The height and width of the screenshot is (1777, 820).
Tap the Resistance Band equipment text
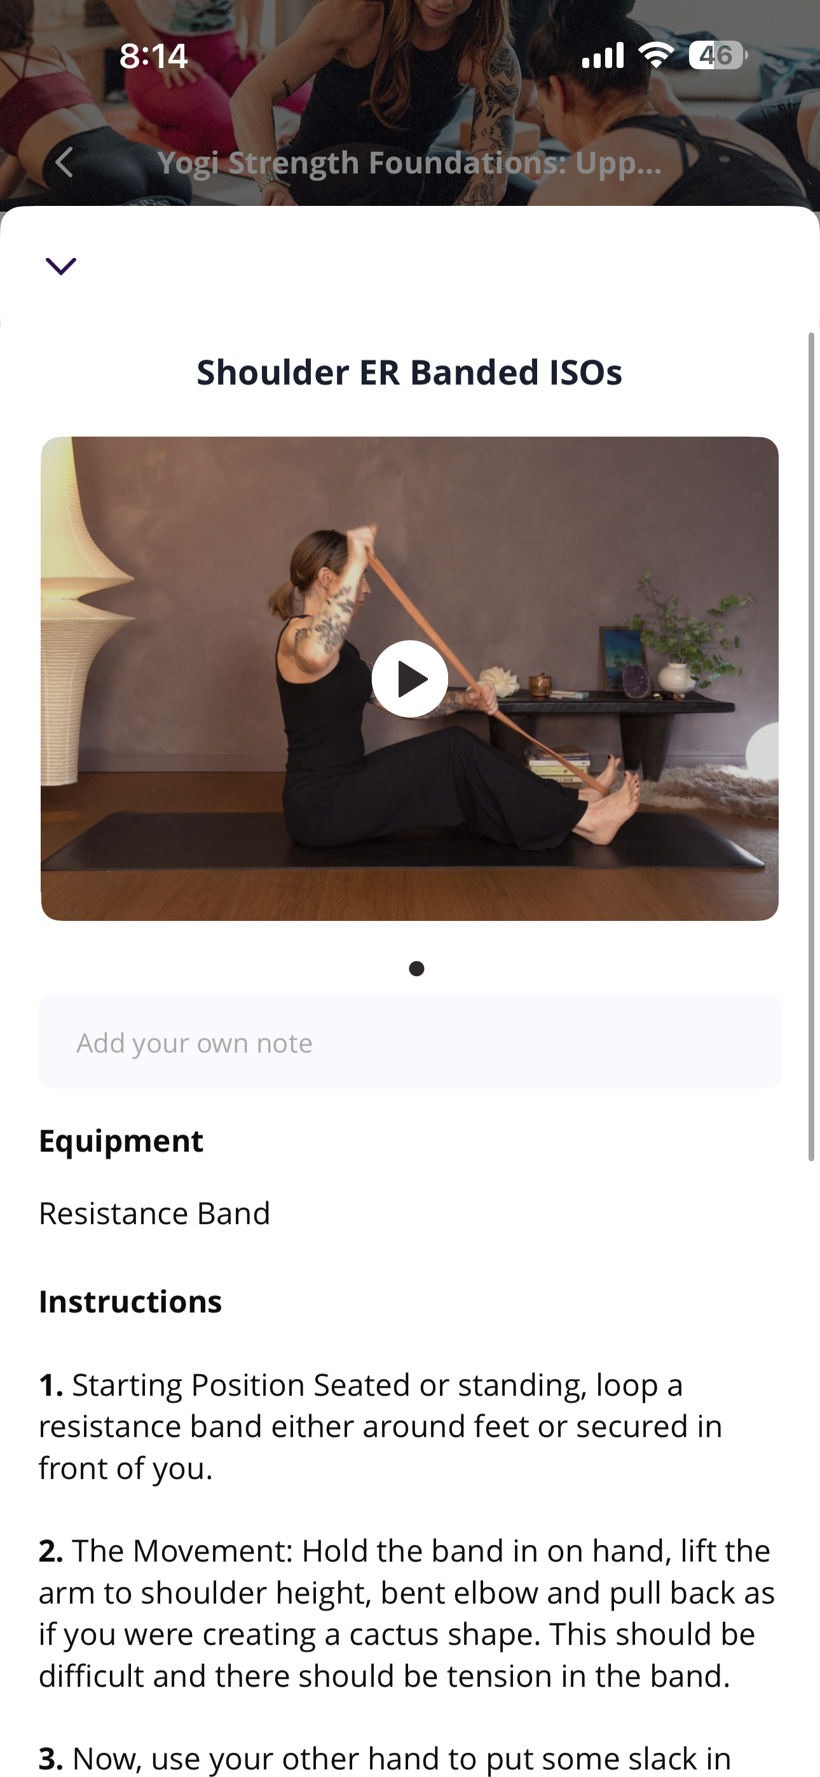coord(154,1213)
